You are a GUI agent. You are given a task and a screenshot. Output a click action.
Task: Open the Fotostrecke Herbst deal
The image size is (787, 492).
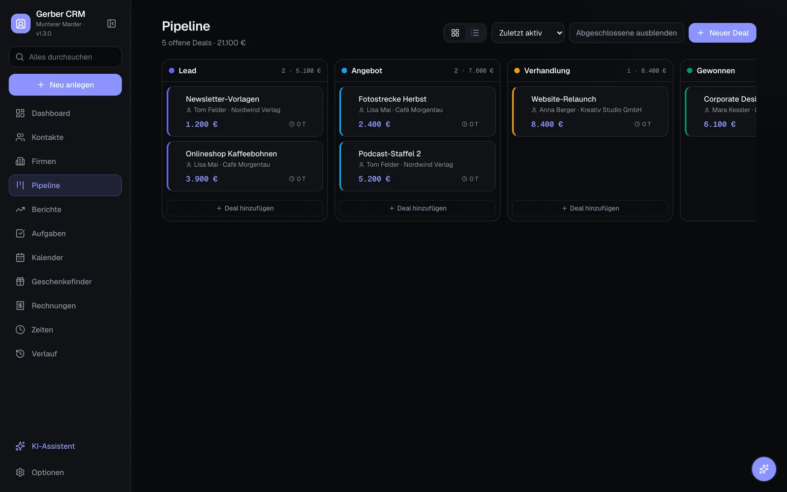418,112
